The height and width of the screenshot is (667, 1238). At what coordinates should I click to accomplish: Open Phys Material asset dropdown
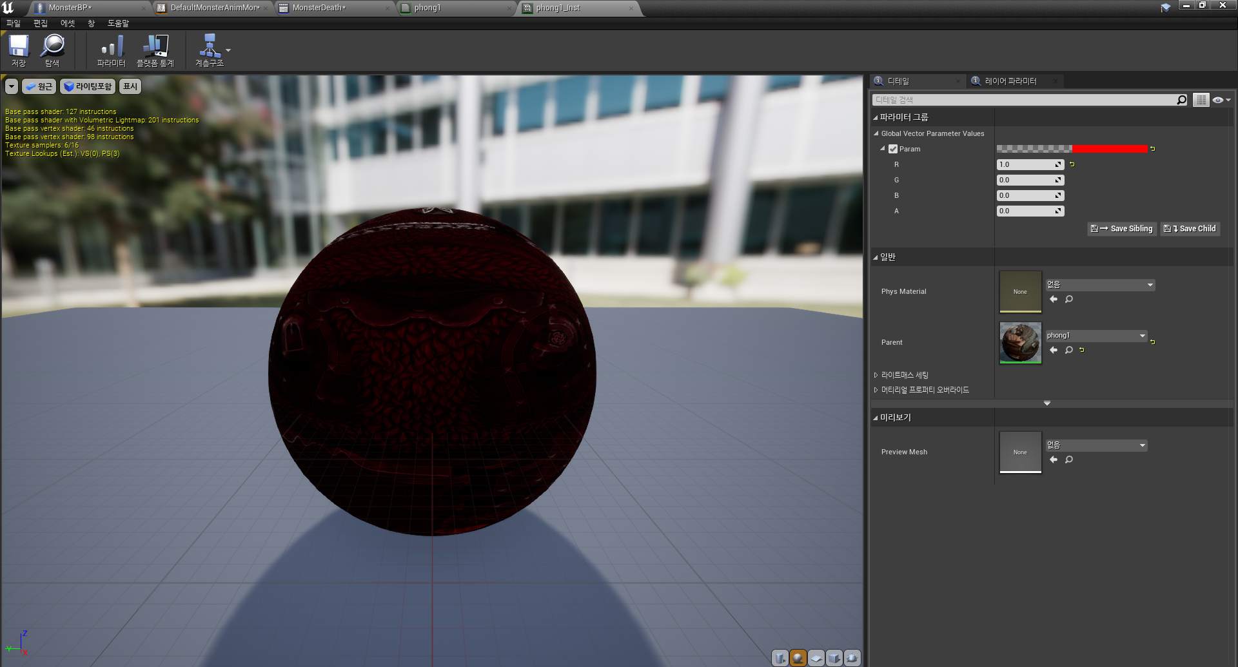pyautogui.click(x=1100, y=285)
